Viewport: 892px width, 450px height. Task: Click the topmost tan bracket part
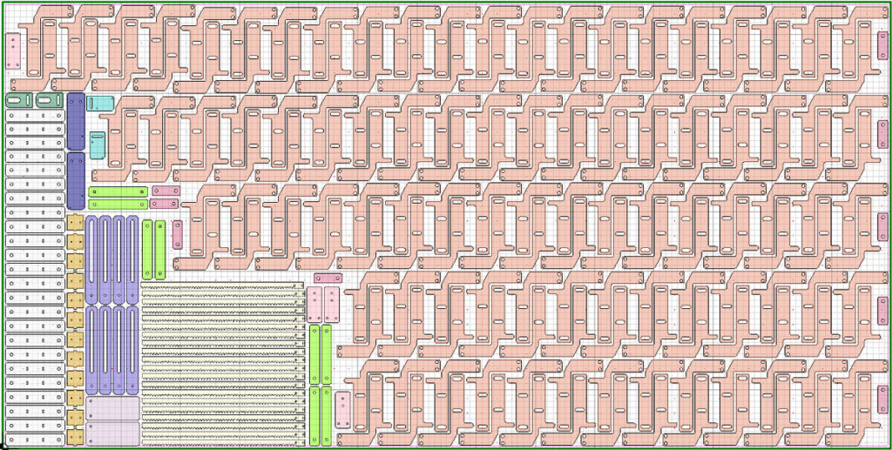coord(75,223)
